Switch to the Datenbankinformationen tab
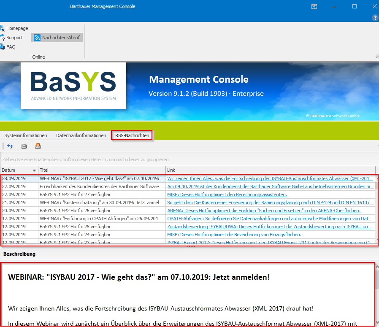The height and width of the screenshot is (327, 379). 81,135
